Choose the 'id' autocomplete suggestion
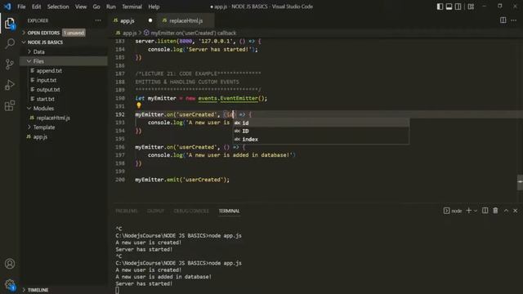This screenshot has height=294, width=523. (320, 122)
